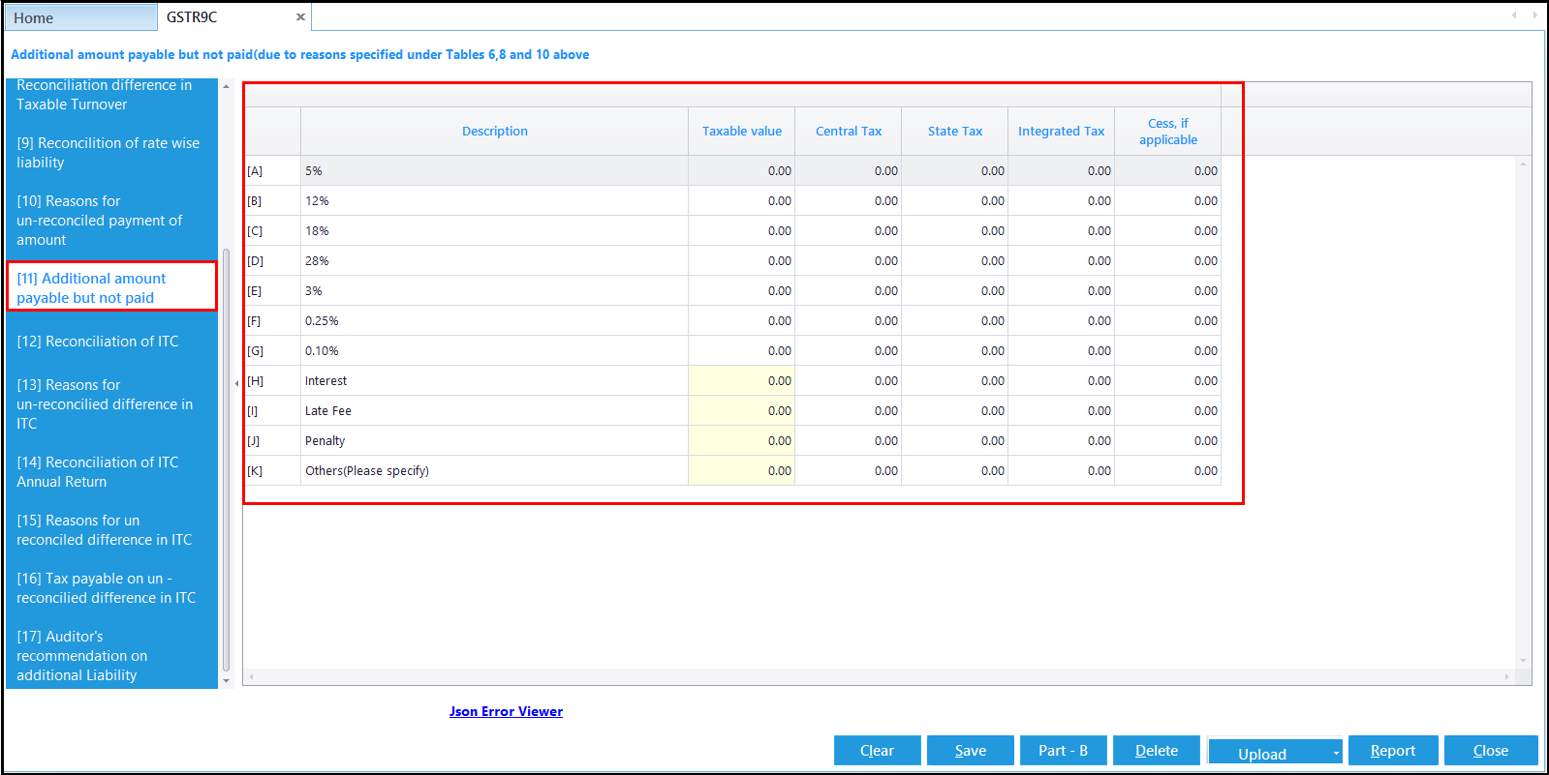Image resolution: width=1549 pixels, height=775 pixels.
Task: Close the GSTR9C tab
Action: [x=300, y=17]
